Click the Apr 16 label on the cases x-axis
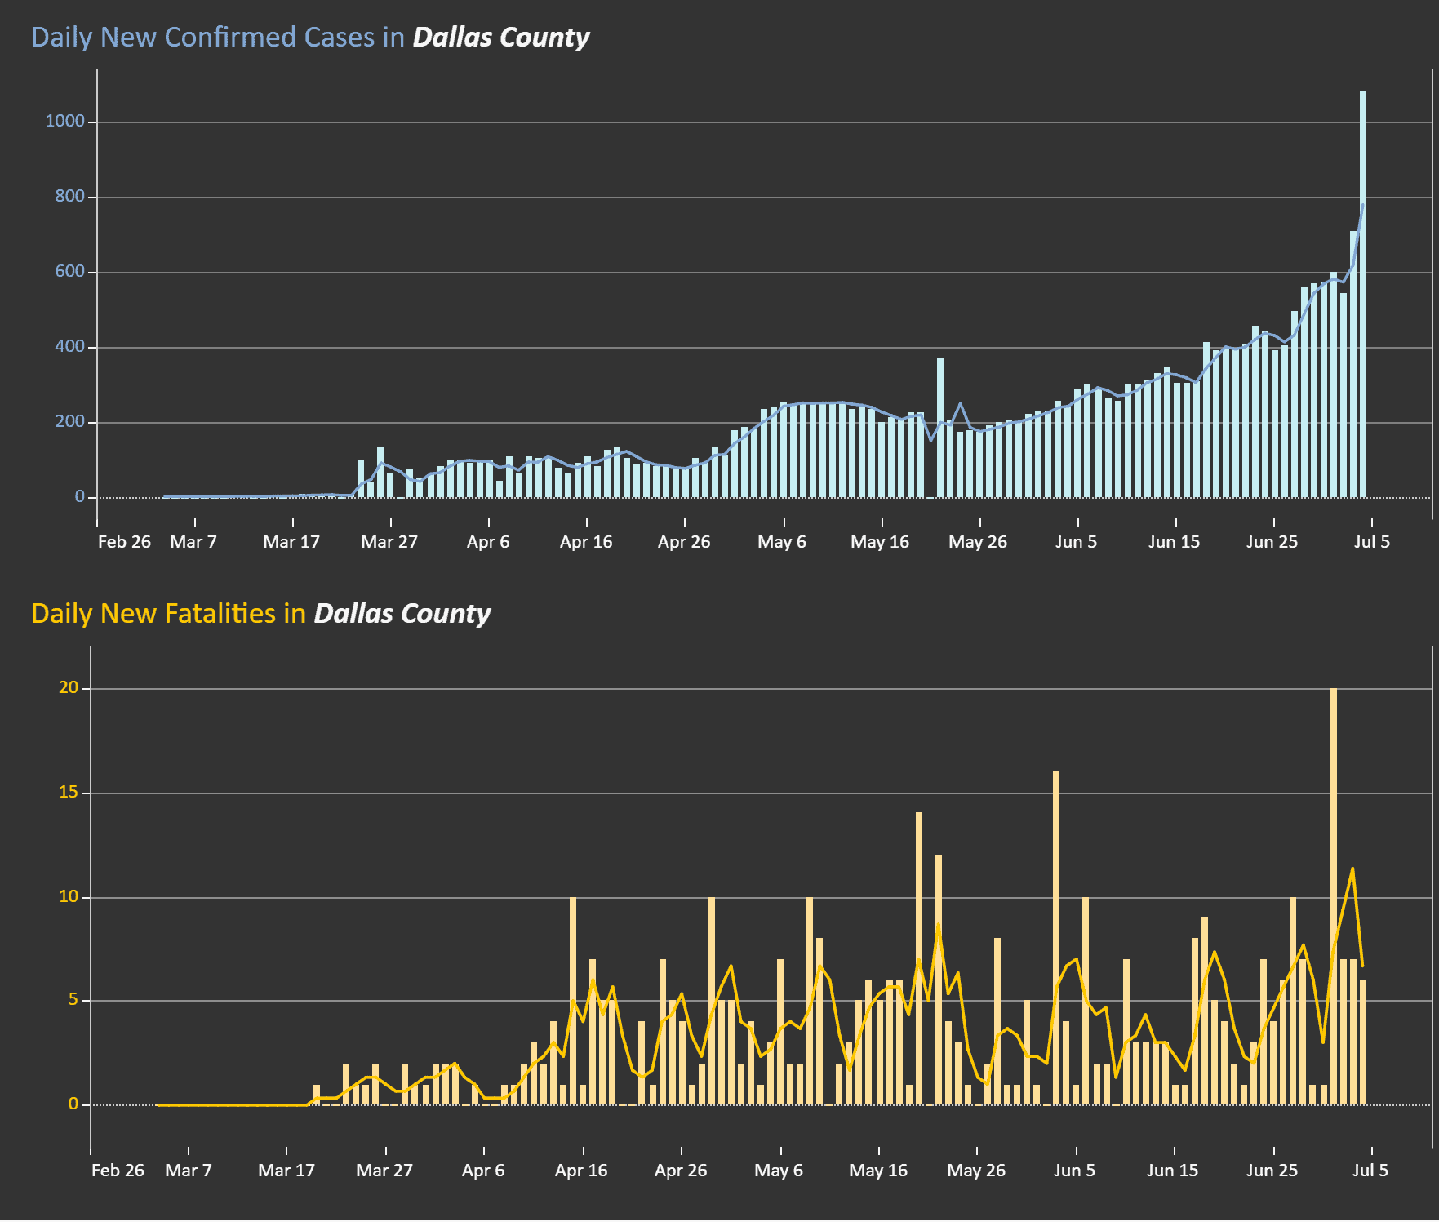 coord(586,542)
